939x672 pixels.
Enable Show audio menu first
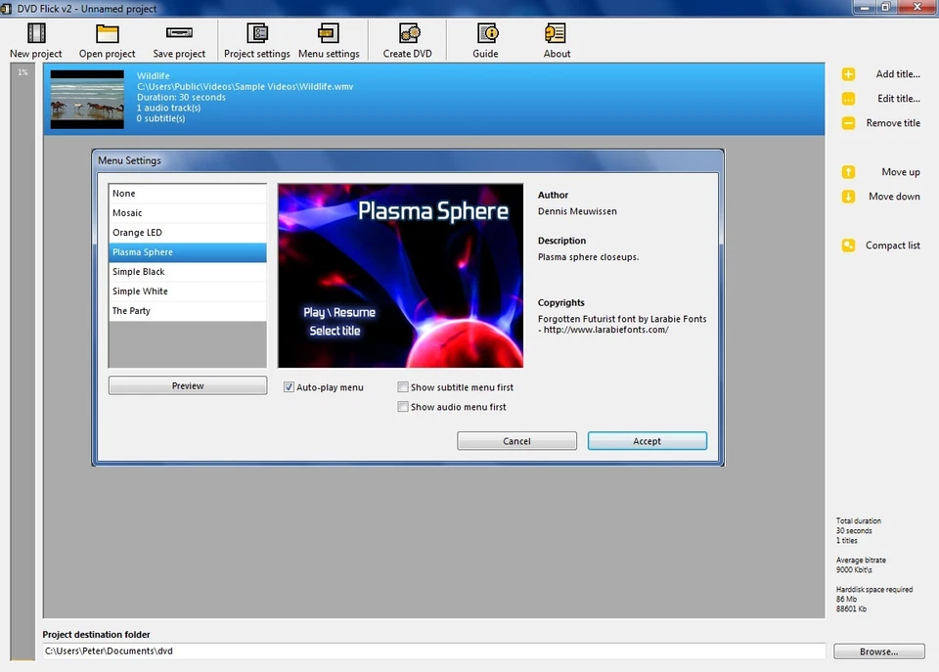pyautogui.click(x=402, y=407)
